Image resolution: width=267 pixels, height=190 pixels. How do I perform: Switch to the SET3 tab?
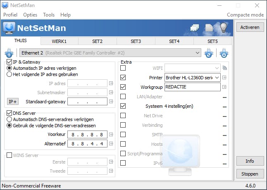tap(136, 41)
